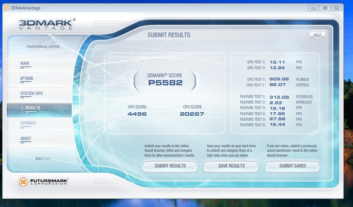Open the SYSTEM INFO page

click(x=39, y=95)
